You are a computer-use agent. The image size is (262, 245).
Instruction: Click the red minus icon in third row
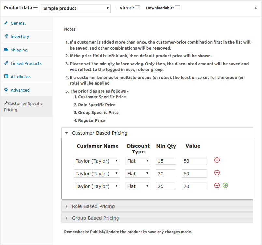coord(217,185)
